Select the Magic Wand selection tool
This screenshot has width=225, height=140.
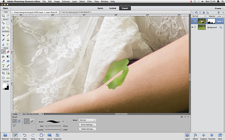point(8,28)
